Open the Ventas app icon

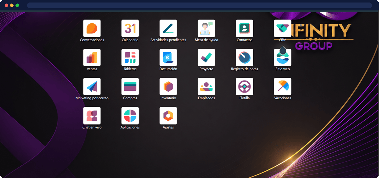point(92,57)
